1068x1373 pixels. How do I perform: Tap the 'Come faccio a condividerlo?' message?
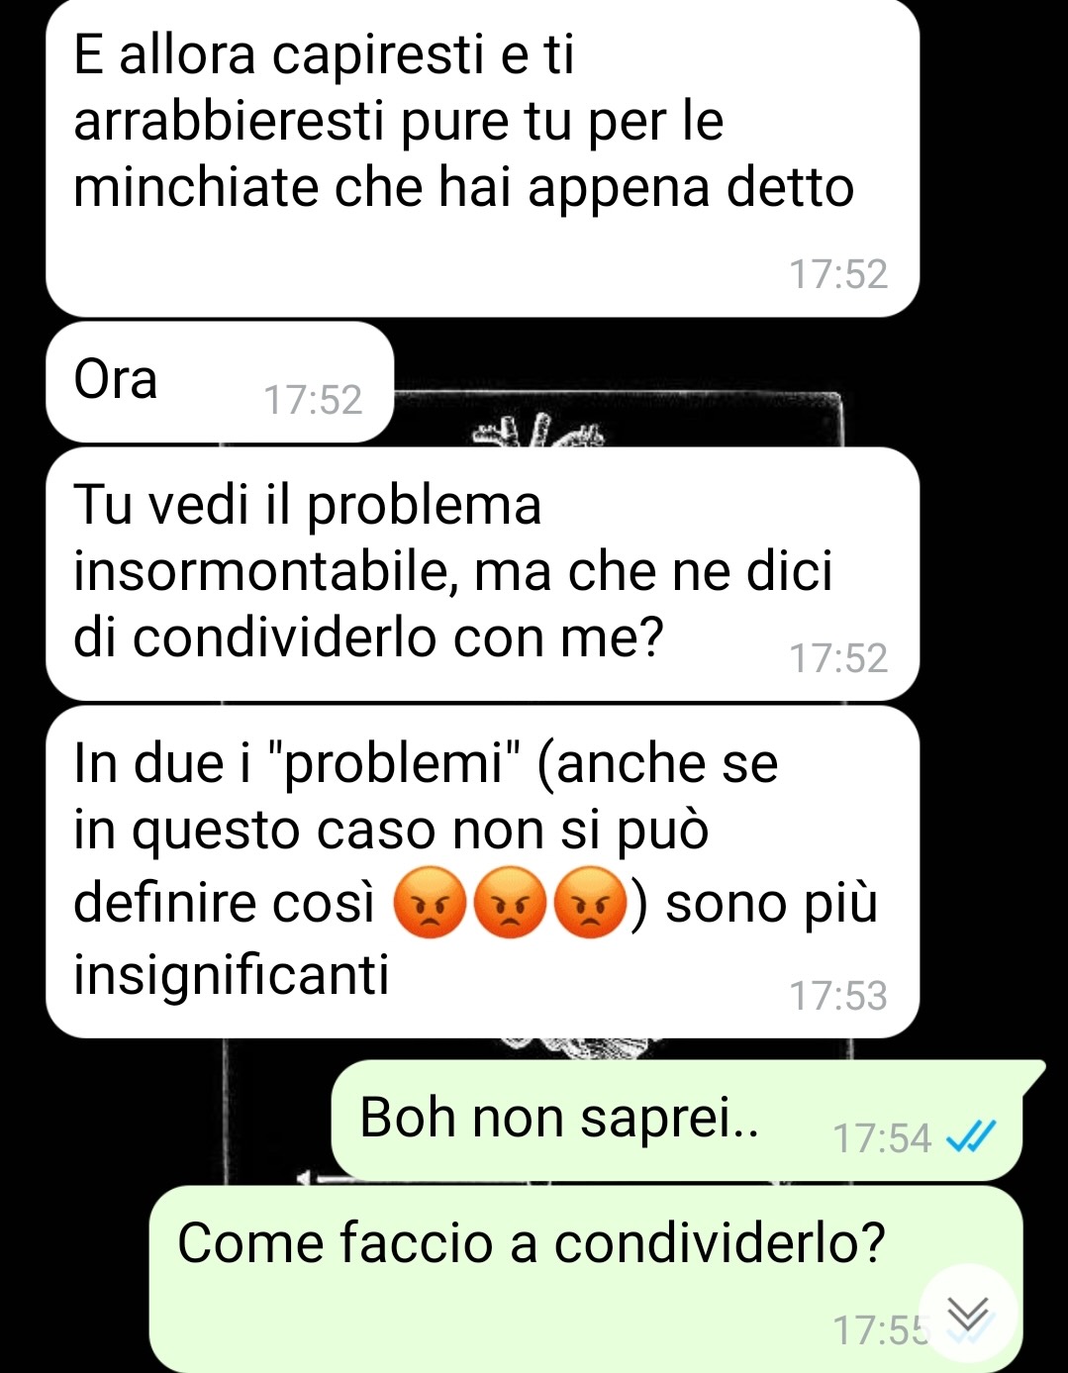point(586,1279)
